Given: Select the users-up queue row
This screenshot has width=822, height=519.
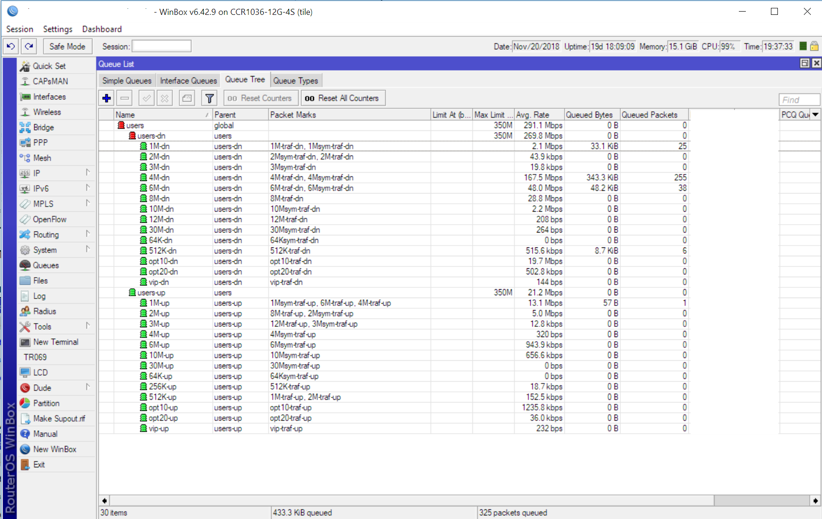Looking at the screenshot, I should [393, 292].
